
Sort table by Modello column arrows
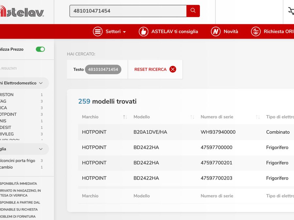click(192, 117)
